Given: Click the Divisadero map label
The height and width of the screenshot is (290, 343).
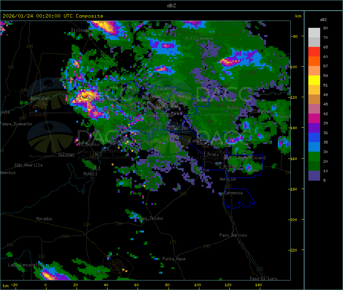Looking at the screenshot, I should (82, 30).
